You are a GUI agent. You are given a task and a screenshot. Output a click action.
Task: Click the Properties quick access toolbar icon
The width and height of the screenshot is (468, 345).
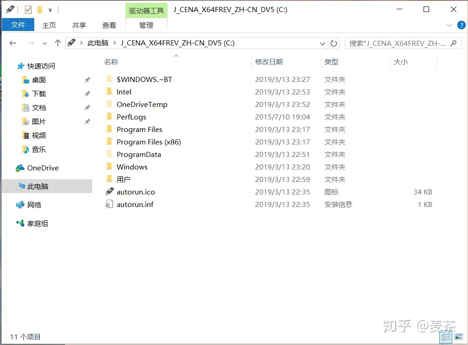coord(28,10)
